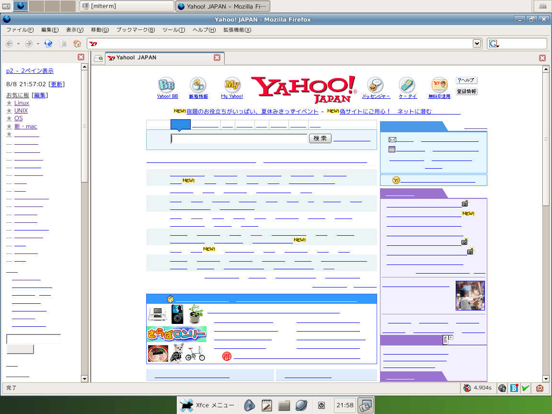This screenshot has width=552, height=414.
Task: Open the 移動(G) menu
Action: click(x=100, y=30)
